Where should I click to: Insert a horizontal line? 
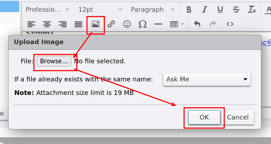[x=158, y=24]
